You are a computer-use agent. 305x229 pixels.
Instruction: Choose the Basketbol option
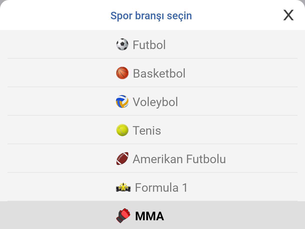point(159,74)
